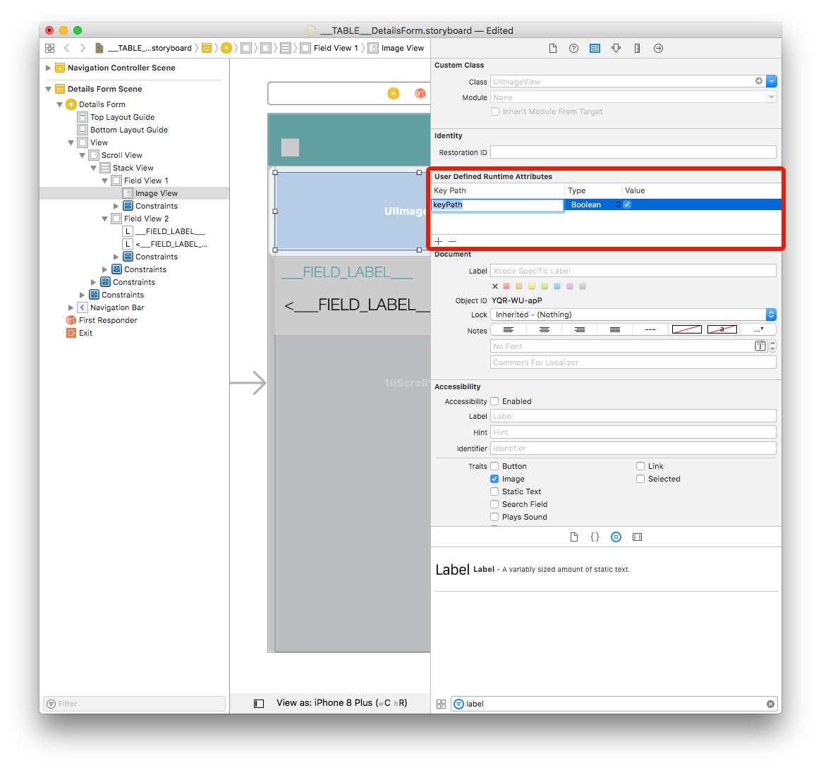
Task: Open the Module dropdown
Action: click(x=771, y=97)
